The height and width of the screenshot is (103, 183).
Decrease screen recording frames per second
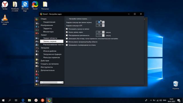coord(103,23)
